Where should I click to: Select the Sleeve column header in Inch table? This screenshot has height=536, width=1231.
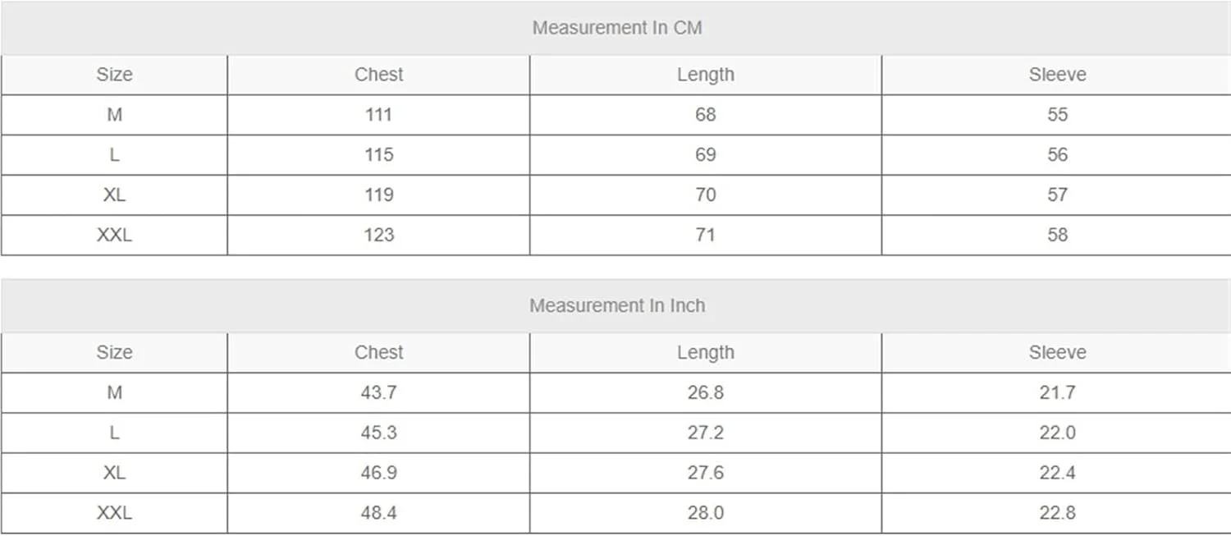pyautogui.click(x=1057, y=353)
